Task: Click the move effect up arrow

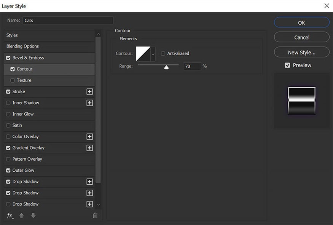Action: click(21, 215)
